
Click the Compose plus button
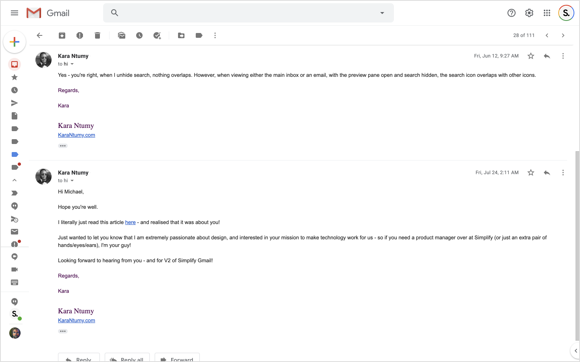(x=14, y=42)
